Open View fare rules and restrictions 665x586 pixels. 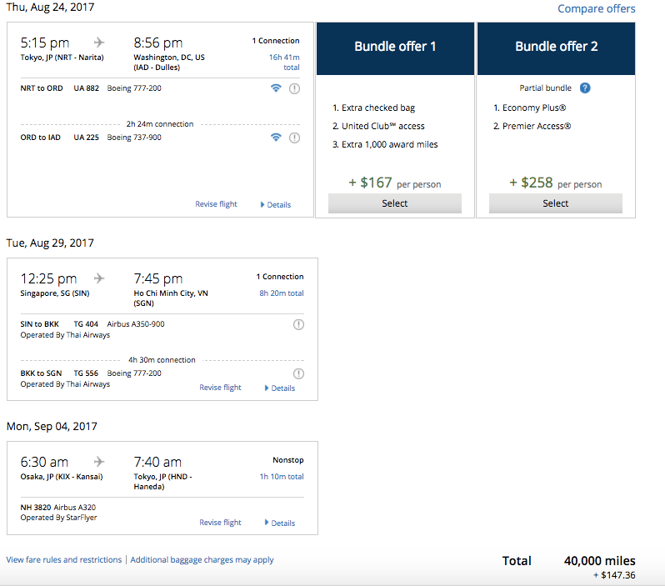coord(64,560)
